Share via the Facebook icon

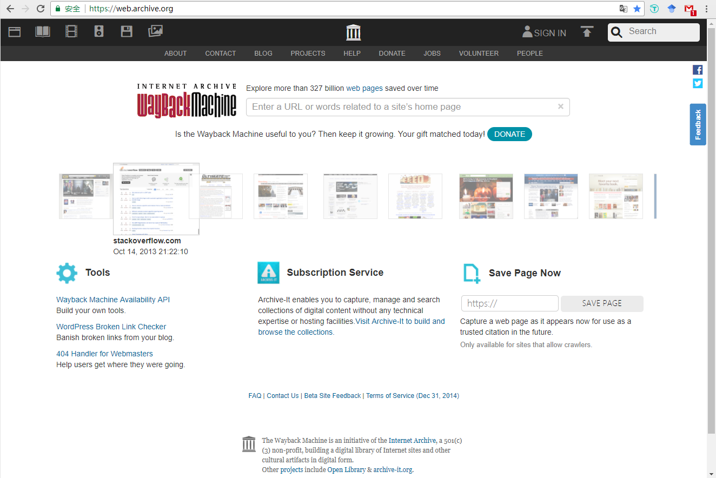pos(698,70)
